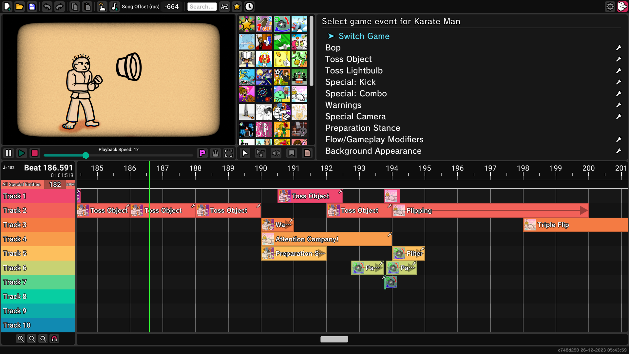Open Bop event wrench settings
629x354 pixels.
(x=619, y=48)
